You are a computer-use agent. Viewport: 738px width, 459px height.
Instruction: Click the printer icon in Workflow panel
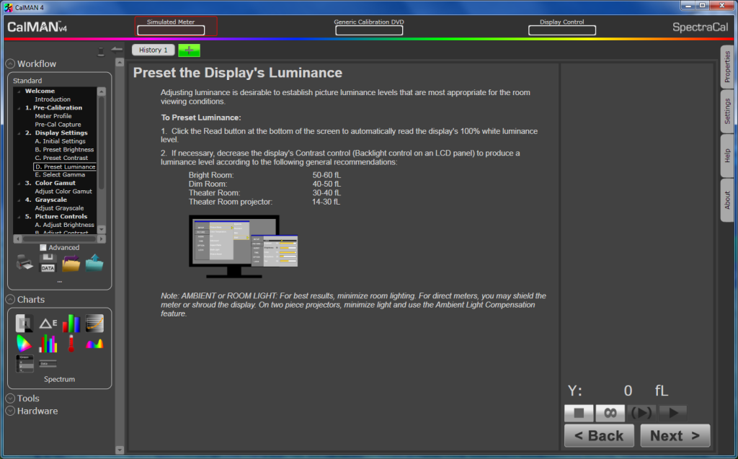click(x=25, y=264)
